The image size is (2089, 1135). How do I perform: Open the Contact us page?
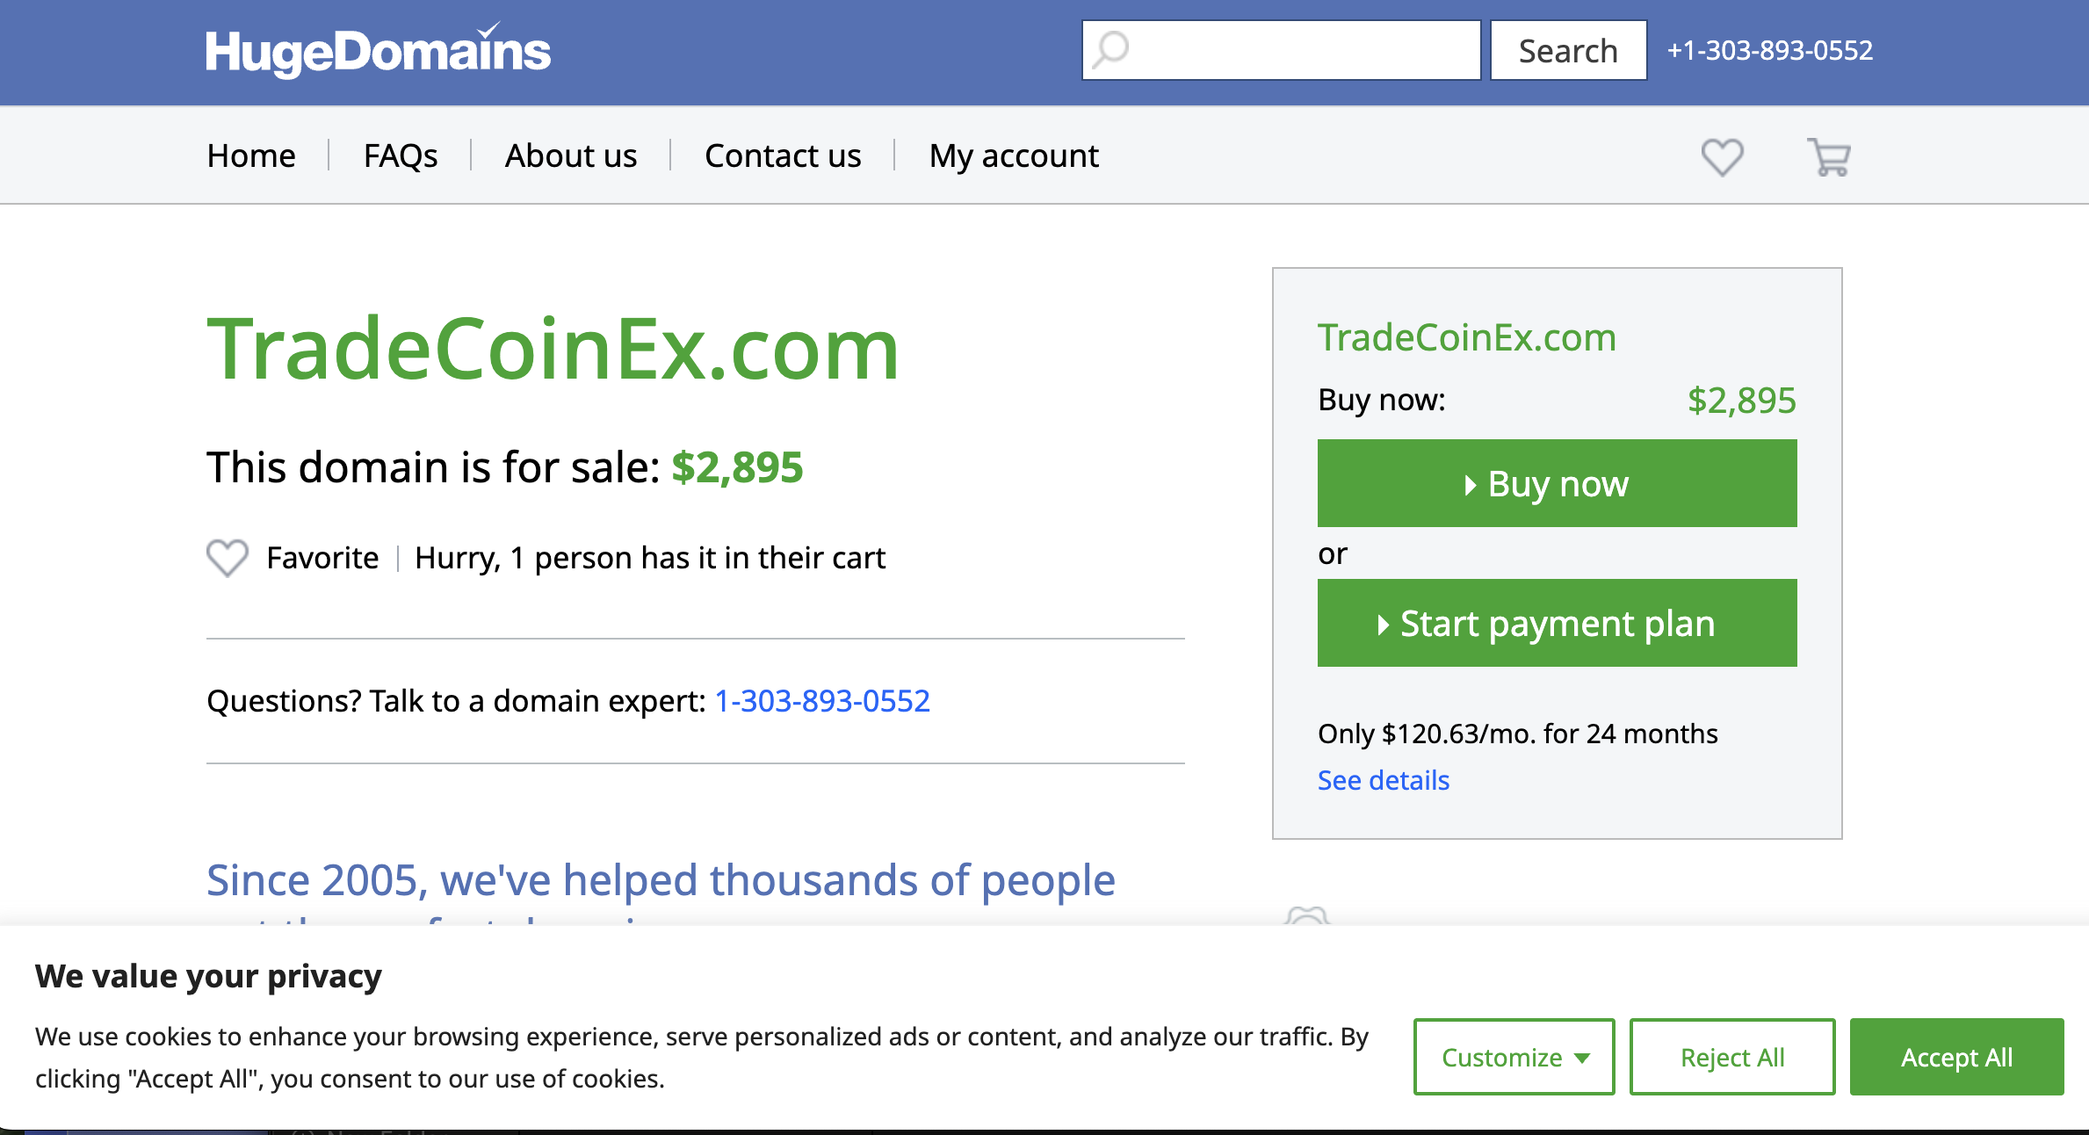[x=783, y=155]
